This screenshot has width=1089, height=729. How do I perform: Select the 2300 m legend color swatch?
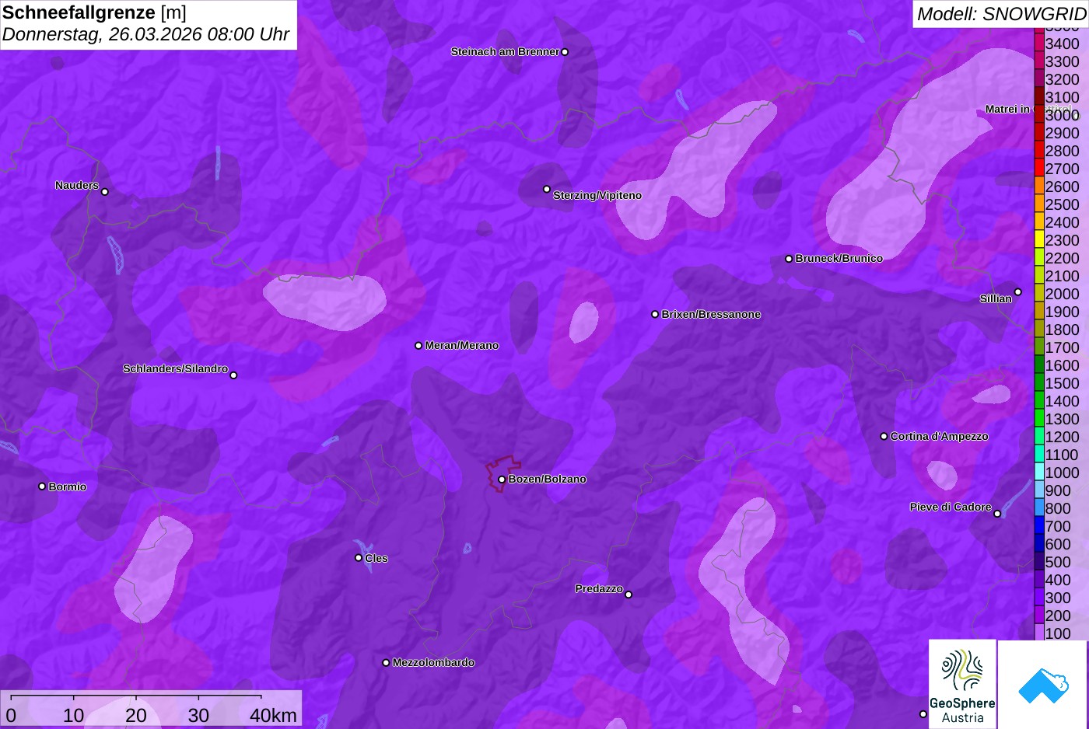[1039, 240]
